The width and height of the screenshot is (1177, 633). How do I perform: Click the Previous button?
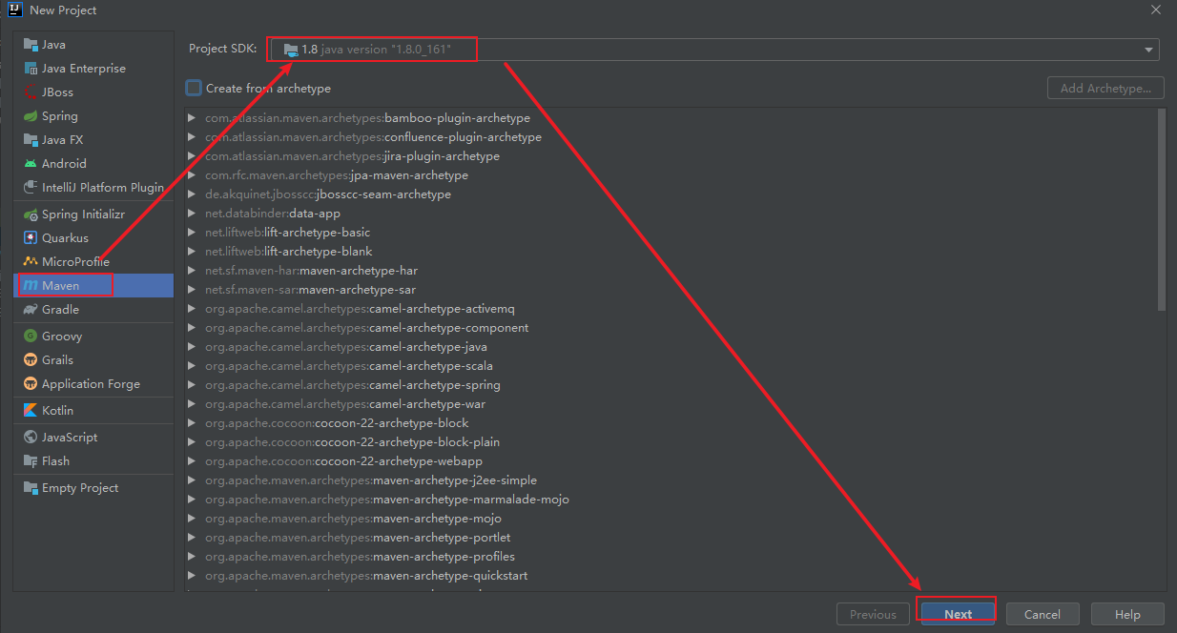[x=873, y=615]
